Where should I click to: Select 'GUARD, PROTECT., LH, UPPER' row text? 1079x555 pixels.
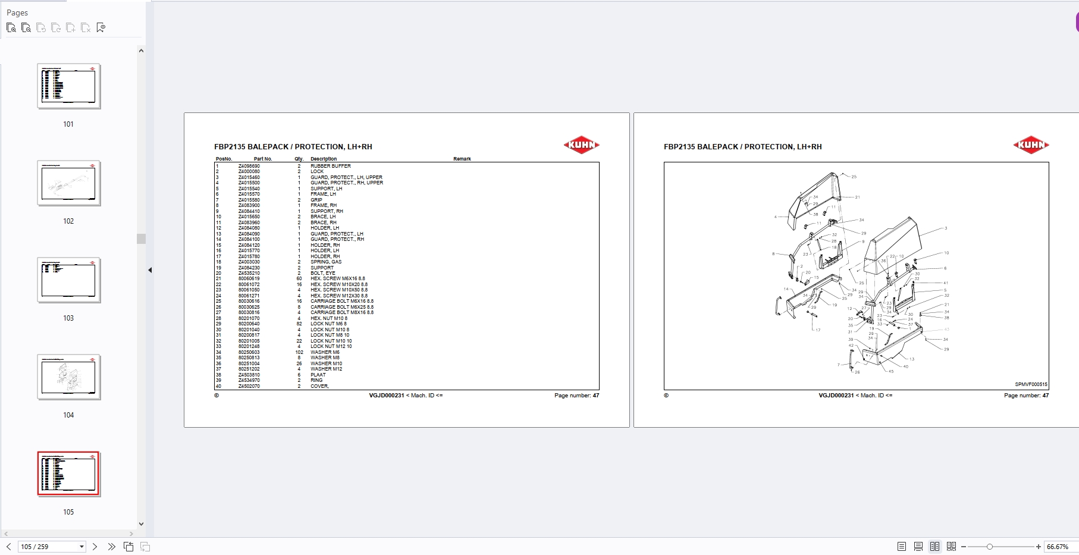(x=347, y=177)
